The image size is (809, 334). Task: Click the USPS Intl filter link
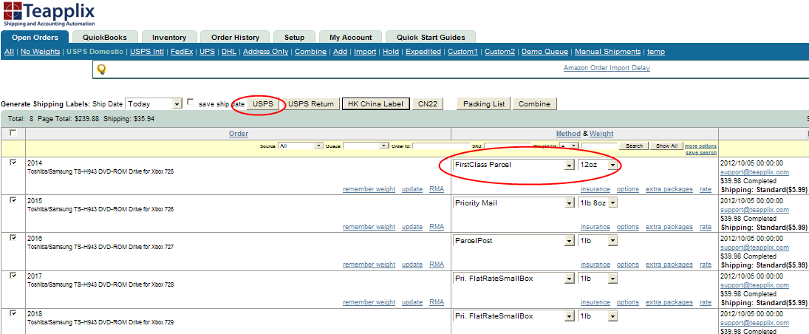147,52
